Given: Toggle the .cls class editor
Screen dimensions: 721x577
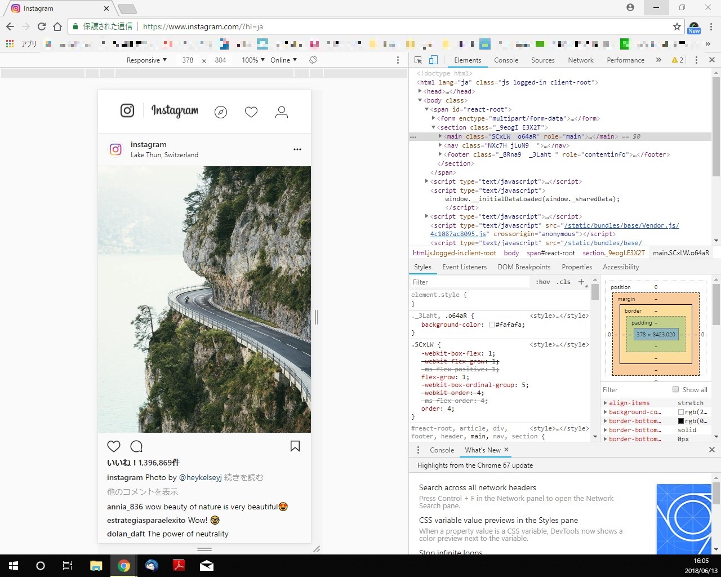Looking at the screenshot, I should pyautogui.click(x=563, y=282).
